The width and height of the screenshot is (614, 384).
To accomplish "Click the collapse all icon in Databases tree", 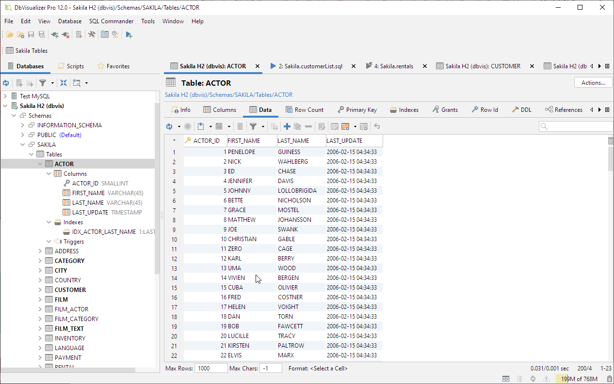I will [x=64, y=83].
